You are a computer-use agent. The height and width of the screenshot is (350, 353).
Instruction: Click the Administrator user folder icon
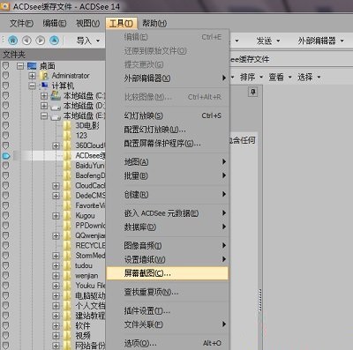point(44,76)
